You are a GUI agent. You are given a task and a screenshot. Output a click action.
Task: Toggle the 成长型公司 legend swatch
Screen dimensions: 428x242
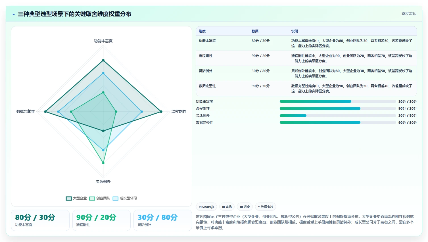pyautogui.click(x=115, y=199)
